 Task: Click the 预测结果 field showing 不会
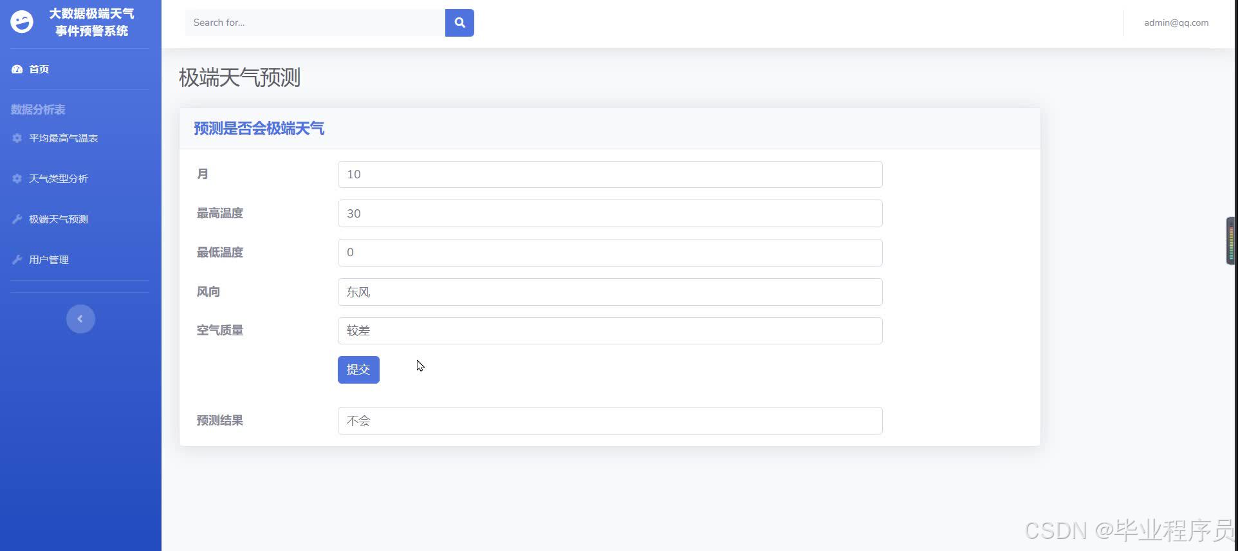[x=610, y=420]
